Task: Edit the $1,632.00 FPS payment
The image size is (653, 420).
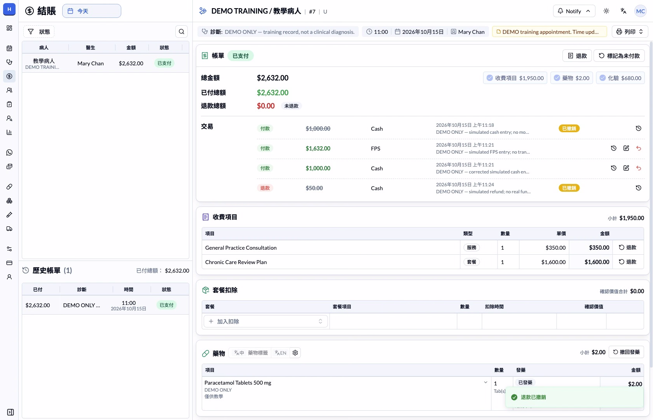Action: click(626, 148)
